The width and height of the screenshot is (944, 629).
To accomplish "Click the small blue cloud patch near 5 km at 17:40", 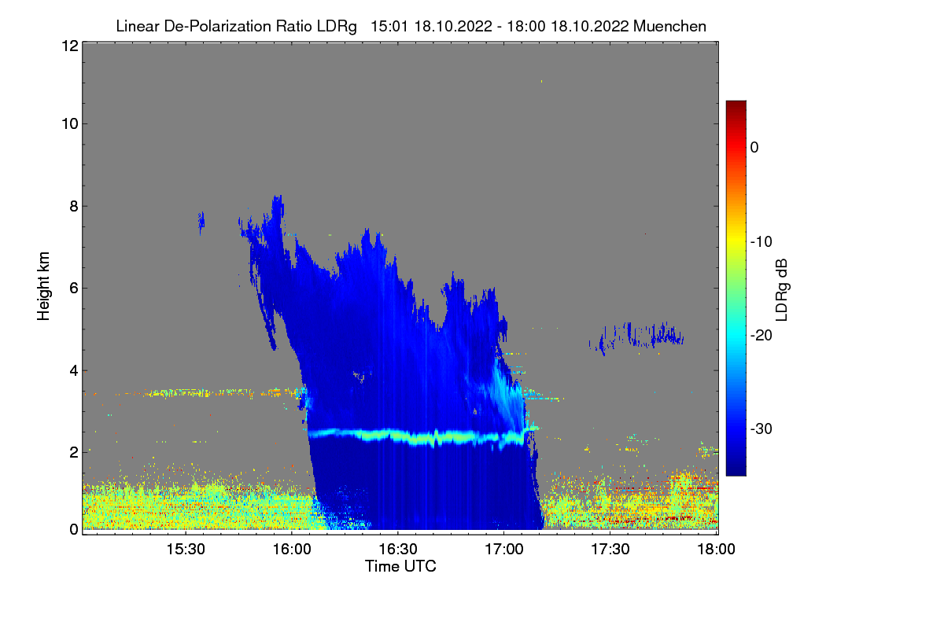I will click(637, 337).
